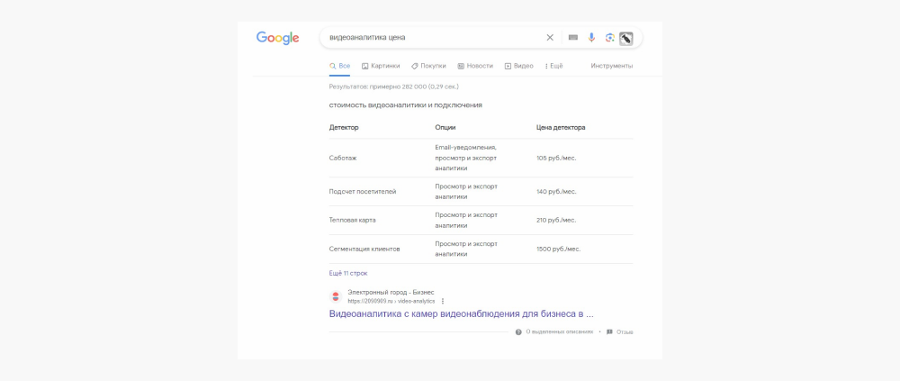Open the Новости tab

pyautogui.click(x=475, y=66)
